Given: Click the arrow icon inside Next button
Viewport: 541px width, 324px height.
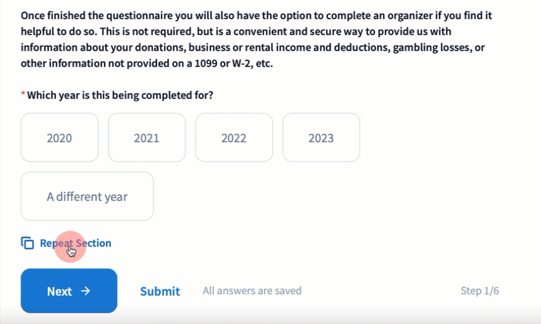Looking at the screenshot, I should point(85,291).
